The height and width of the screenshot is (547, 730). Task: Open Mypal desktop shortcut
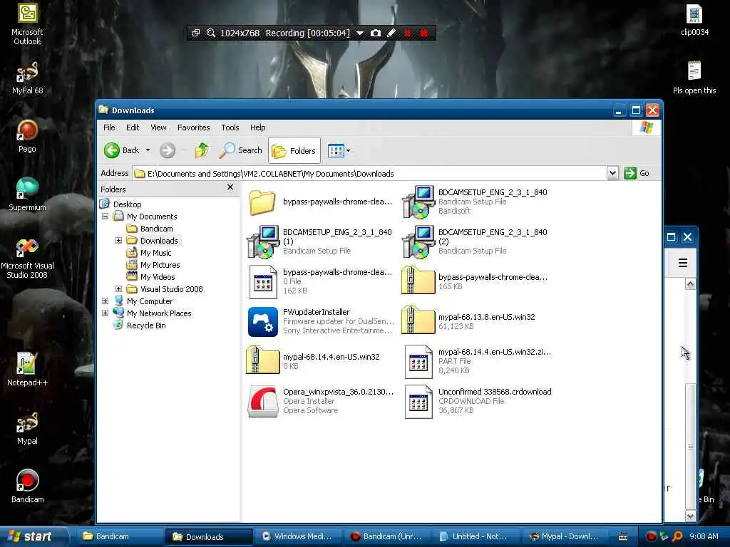[x=27, y=428]
